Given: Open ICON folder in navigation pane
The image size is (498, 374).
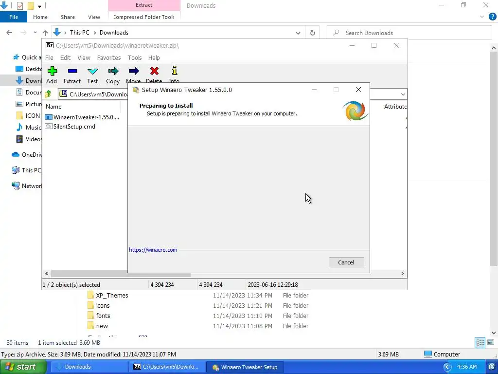Looking at the screenshot, I should tap(29, 116).
